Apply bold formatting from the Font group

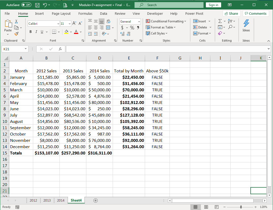point(30,32)
